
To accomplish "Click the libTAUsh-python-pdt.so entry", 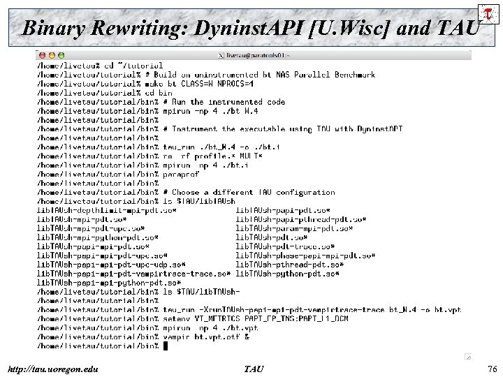I will [288, 274].
